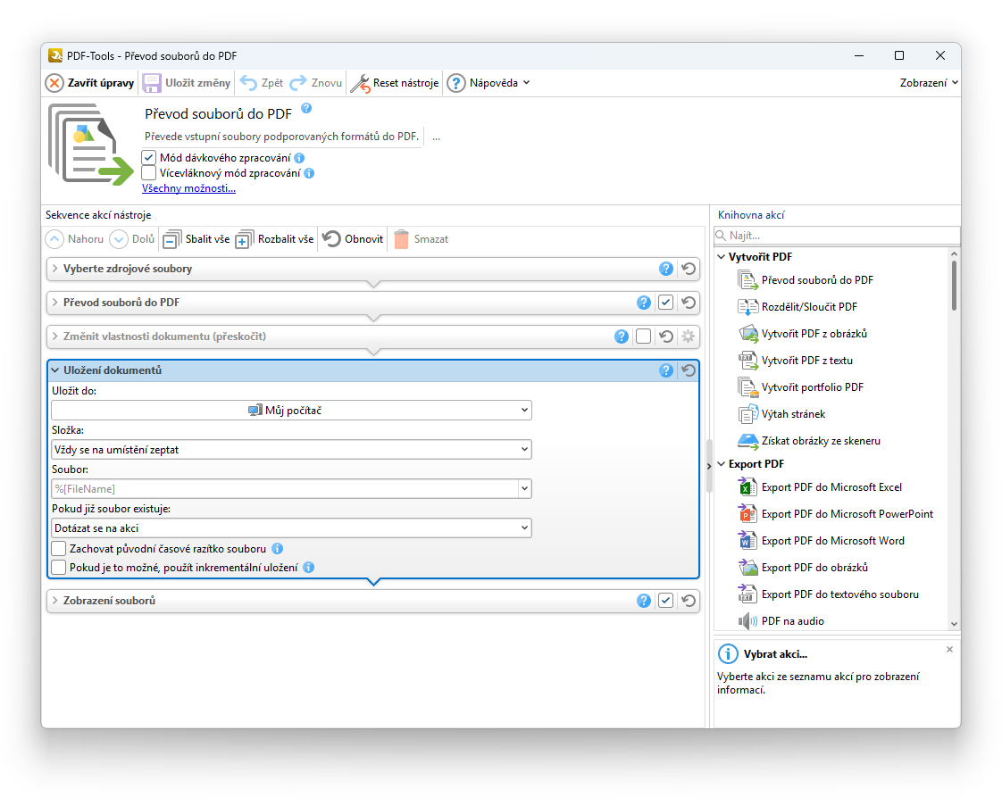Collapse the library panel via splitter arrow

tap(709, 466)
